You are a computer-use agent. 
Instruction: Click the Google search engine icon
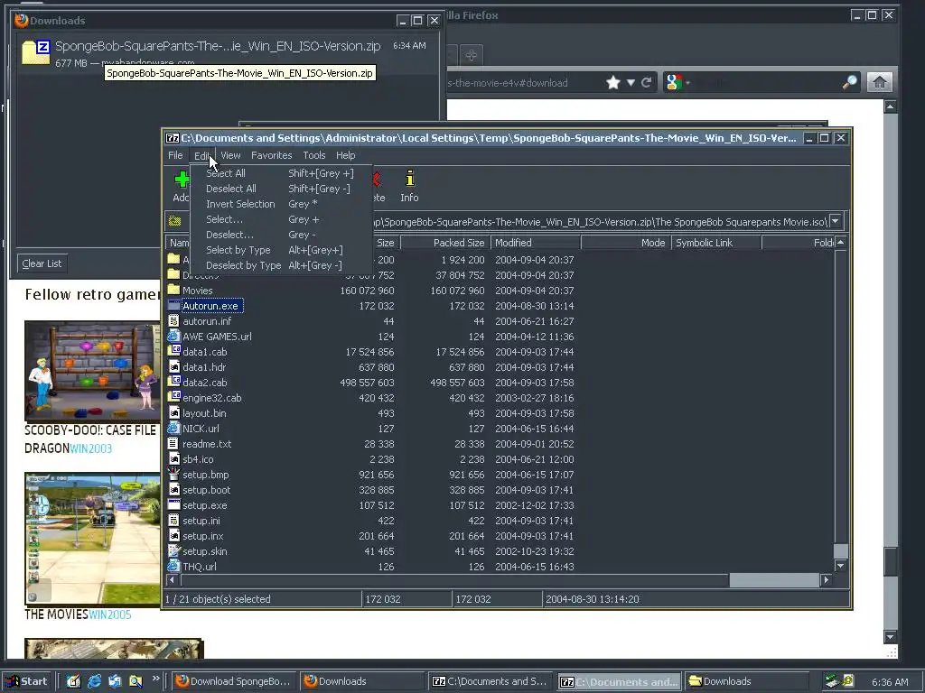pyautogui.click(x=674, y=82)
